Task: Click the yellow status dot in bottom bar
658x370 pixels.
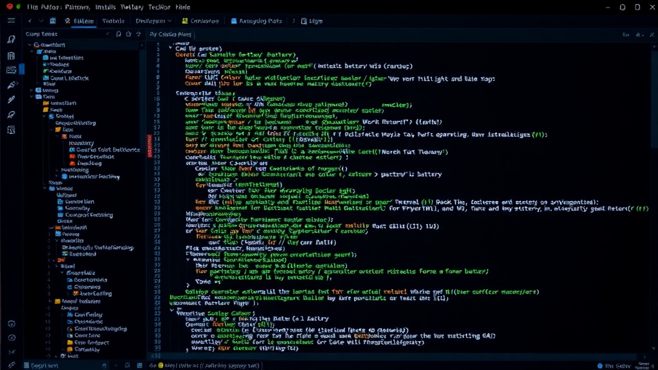Action: click(160, 366)
